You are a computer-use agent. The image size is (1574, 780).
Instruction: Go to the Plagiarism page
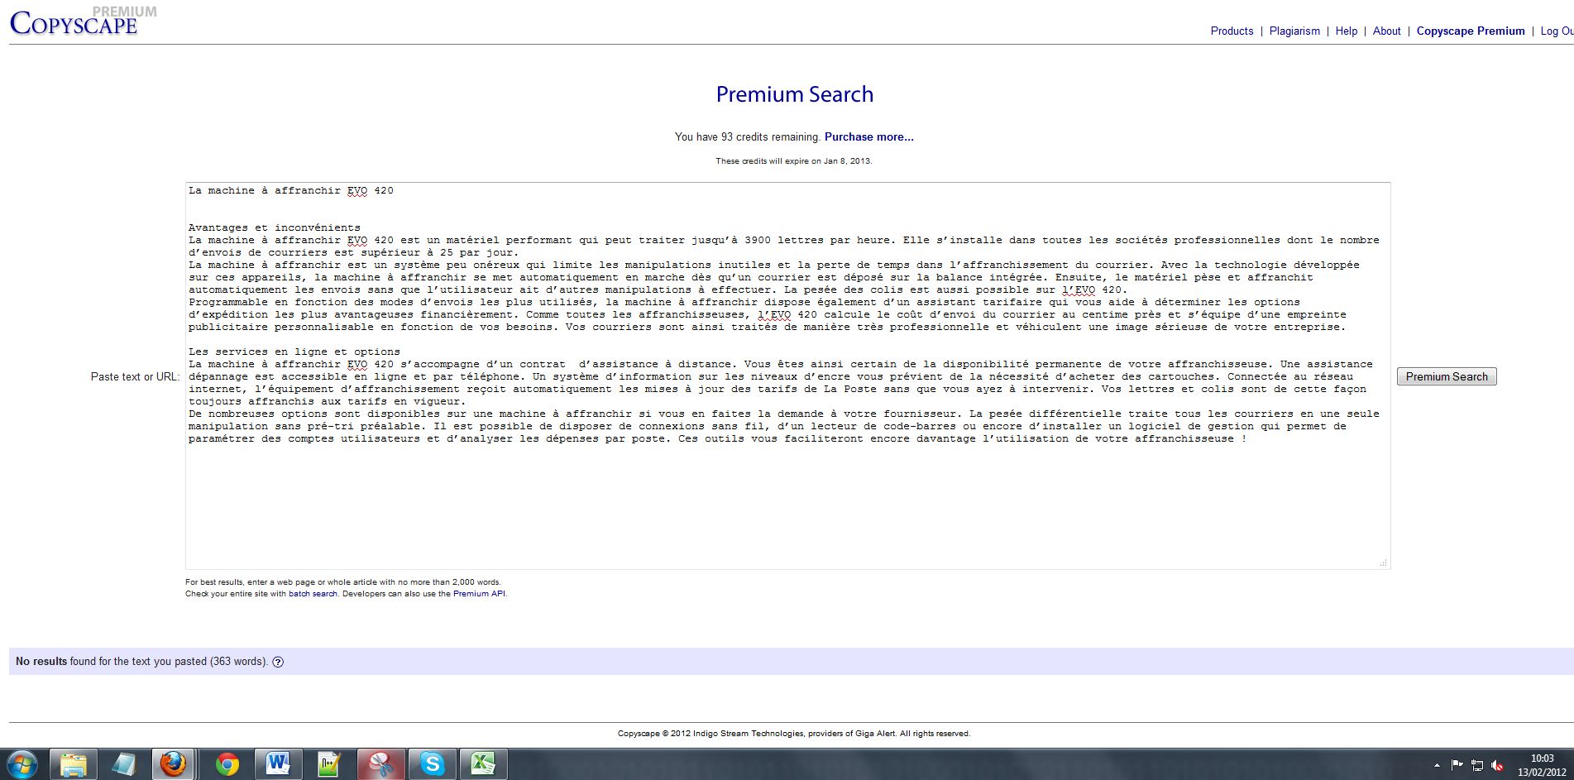pyautogui.click(x=1294, y=31)
